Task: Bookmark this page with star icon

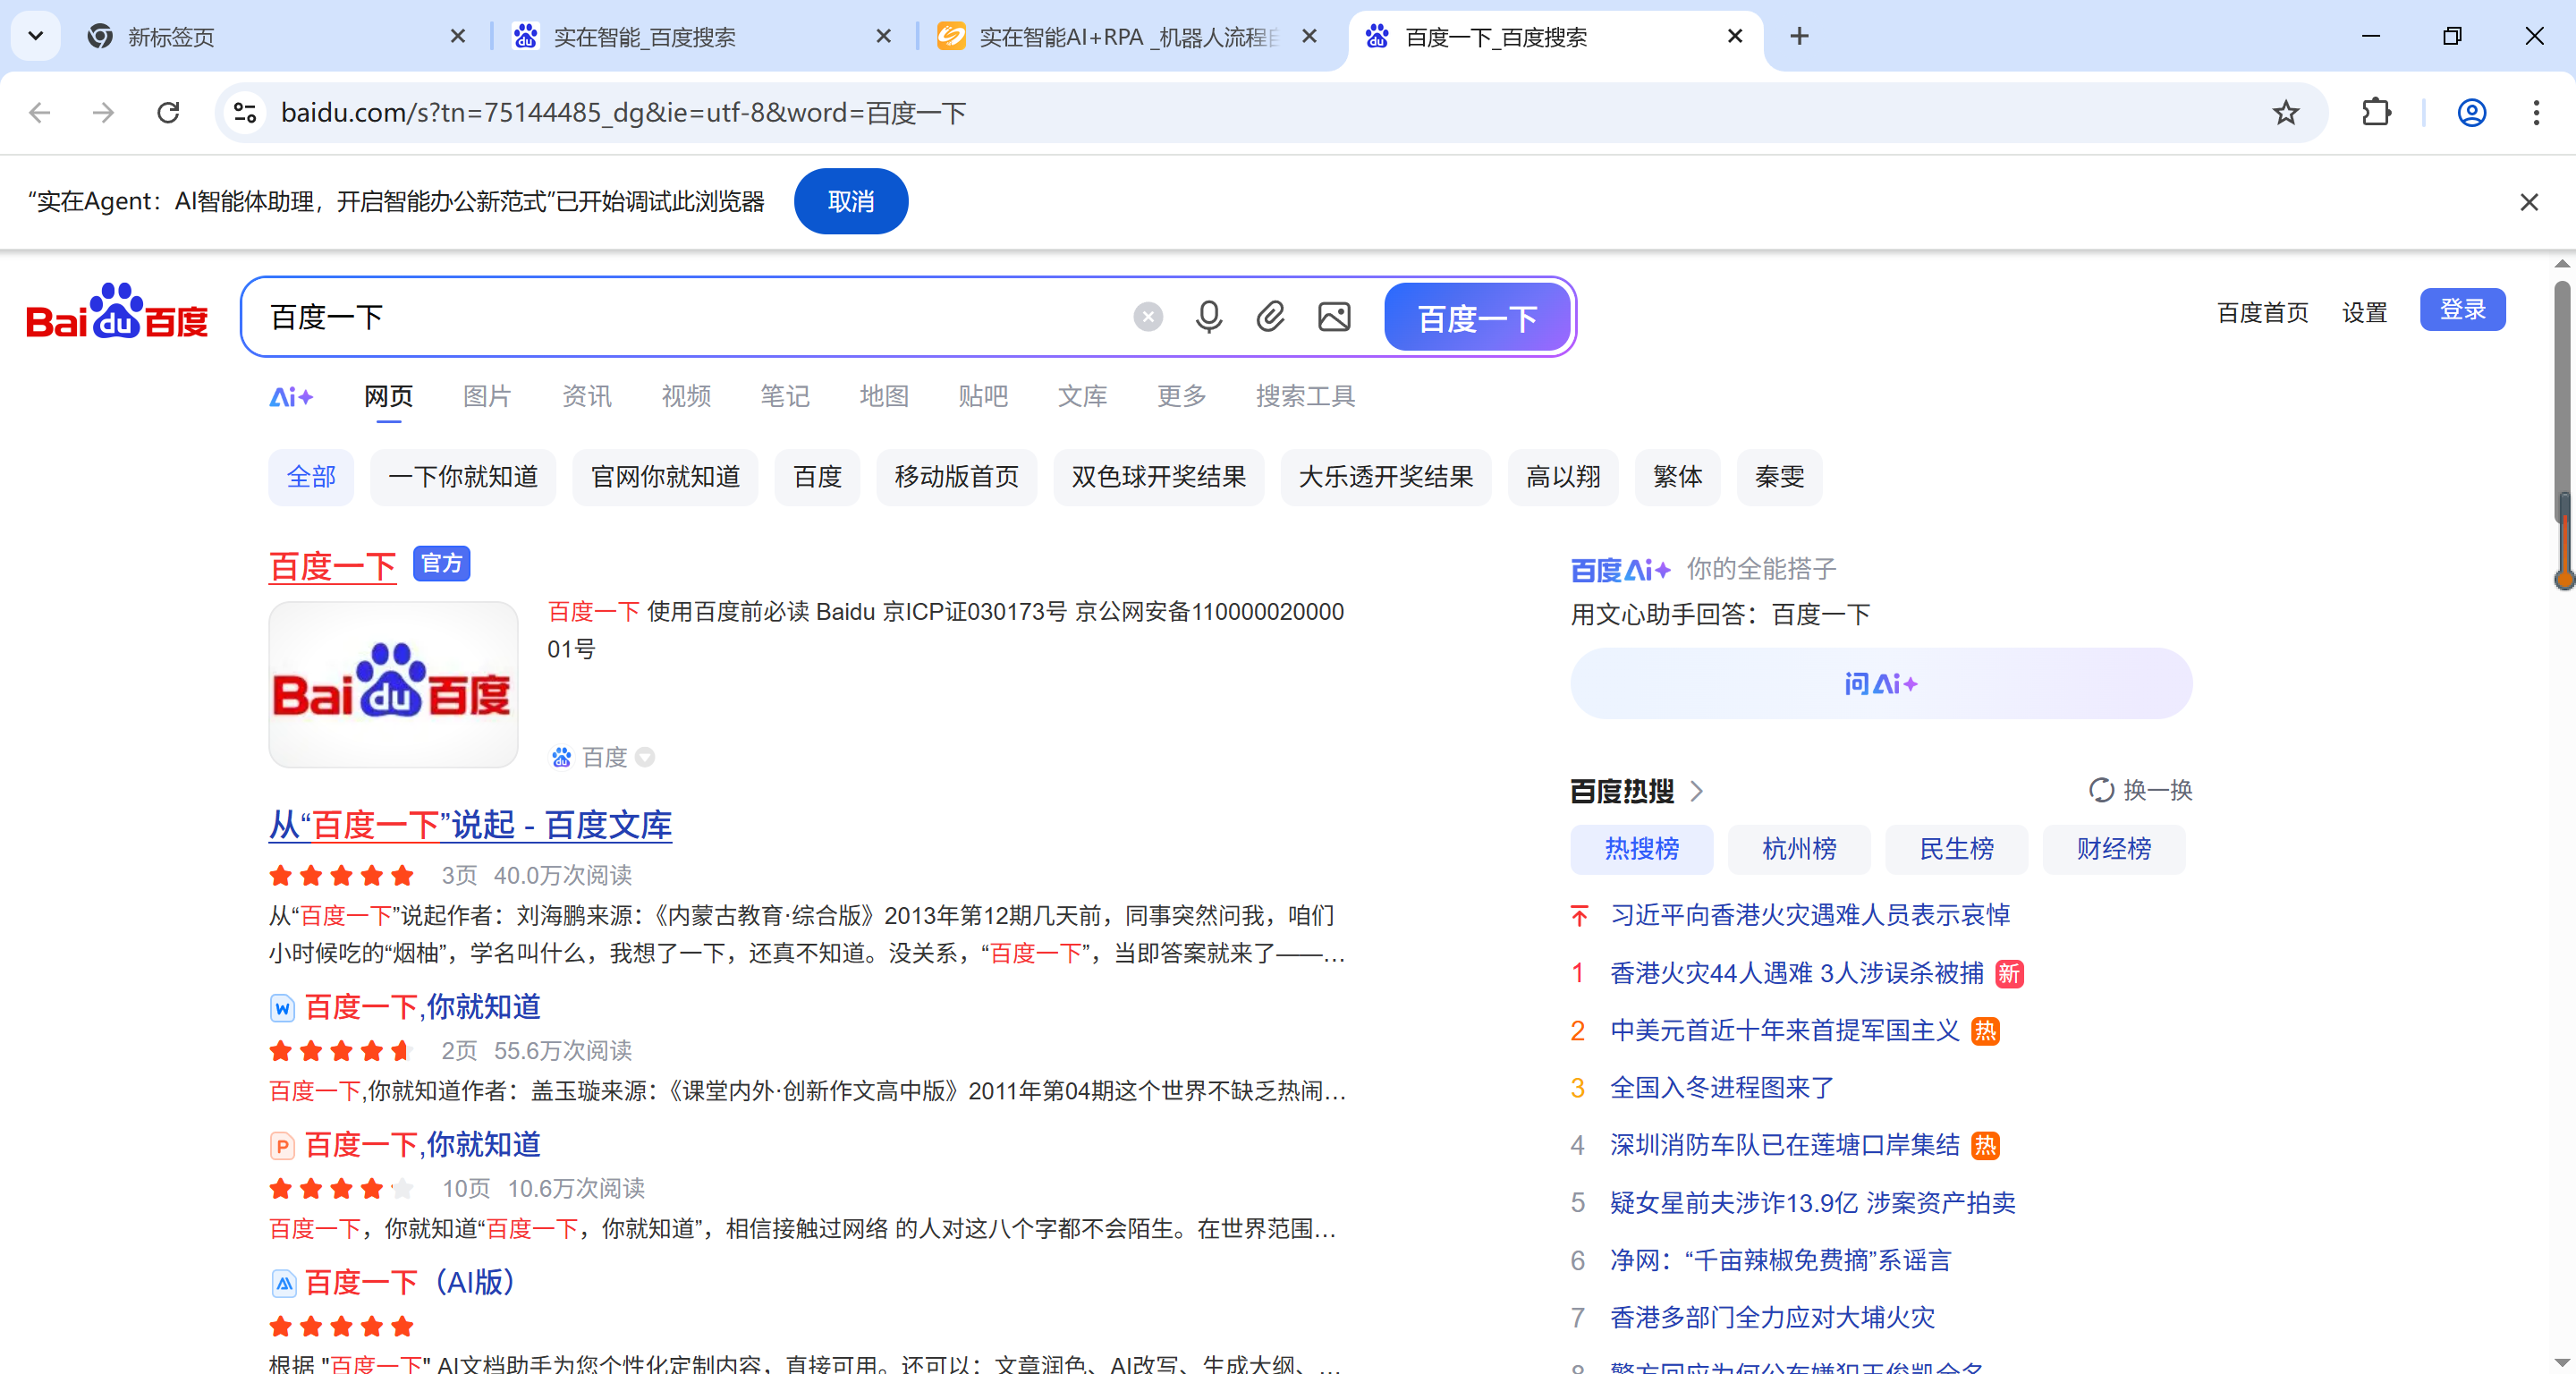Action: (2285, 113)
